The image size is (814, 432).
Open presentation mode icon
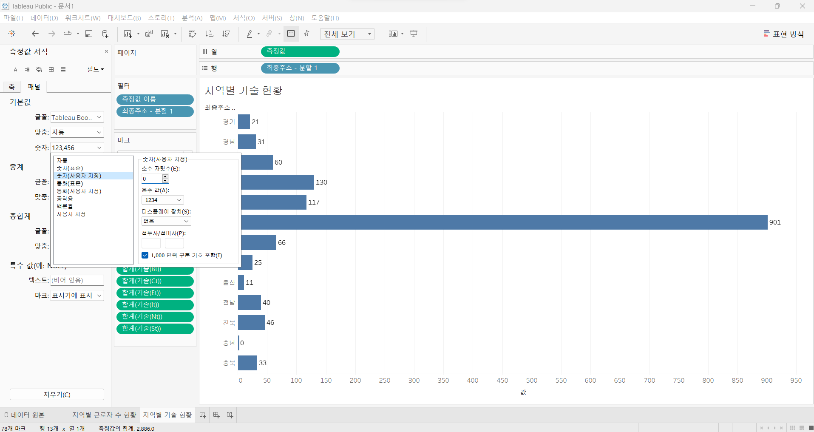pos(414,34)
